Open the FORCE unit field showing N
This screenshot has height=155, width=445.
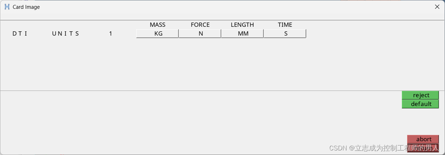pos(200,33)
